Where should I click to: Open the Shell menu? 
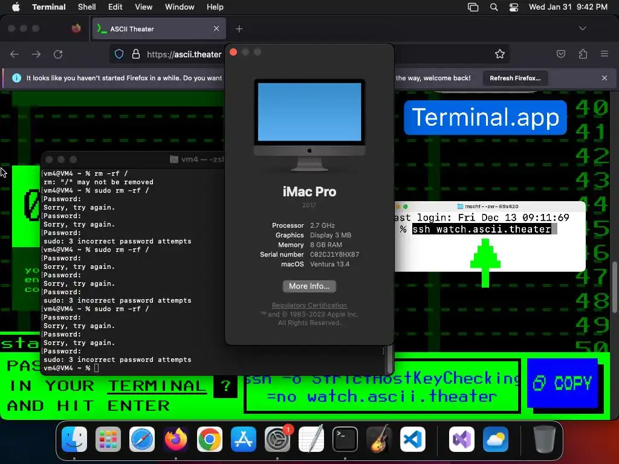[x=87, y=7]
